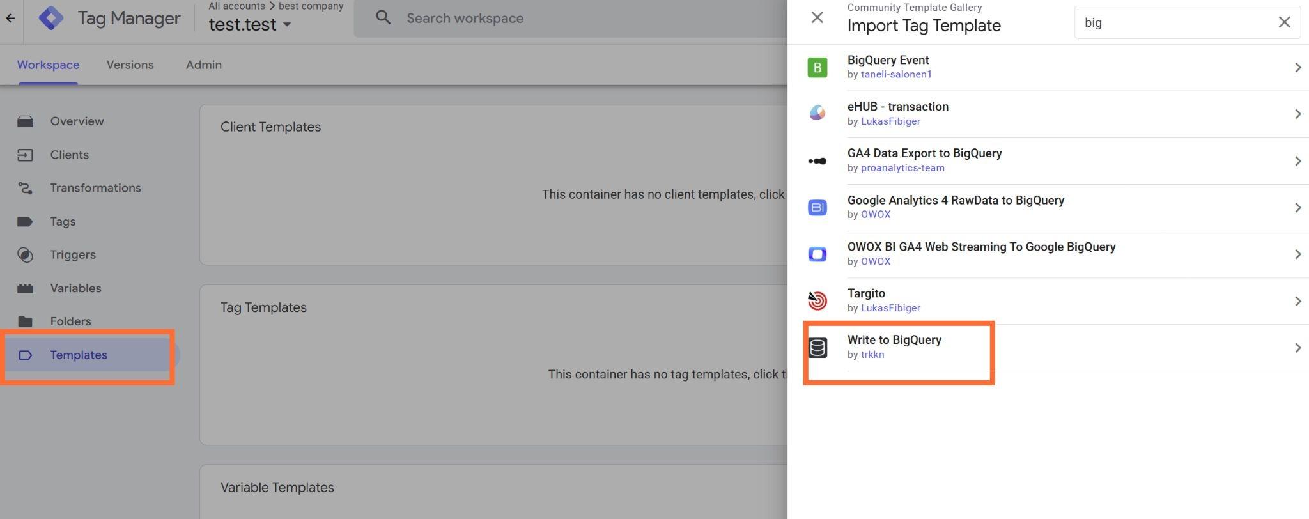This screenshot has height=519, width=1309.
Task: Open Folders section
Action: click(x=70, y=321)
